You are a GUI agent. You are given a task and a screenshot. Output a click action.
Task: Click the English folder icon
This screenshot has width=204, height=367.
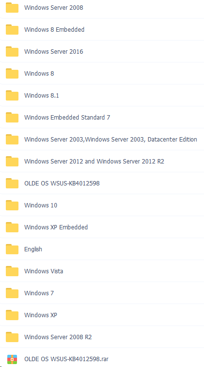(x=12, y=249)
